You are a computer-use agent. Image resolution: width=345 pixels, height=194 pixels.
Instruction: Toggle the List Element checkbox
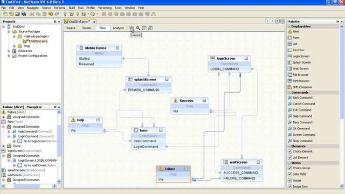coord(290,157)
